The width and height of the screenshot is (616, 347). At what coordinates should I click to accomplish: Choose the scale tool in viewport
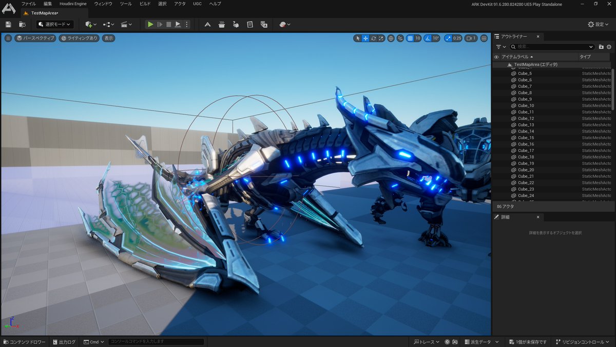381,38
